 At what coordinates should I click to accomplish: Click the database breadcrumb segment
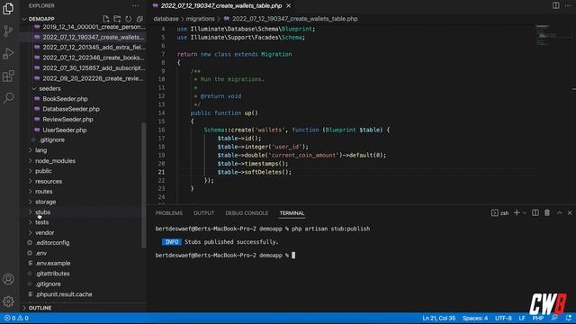(166, 19)
